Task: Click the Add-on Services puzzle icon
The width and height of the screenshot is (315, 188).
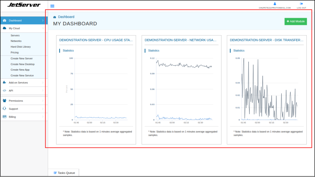Action: tap(5, 82)
